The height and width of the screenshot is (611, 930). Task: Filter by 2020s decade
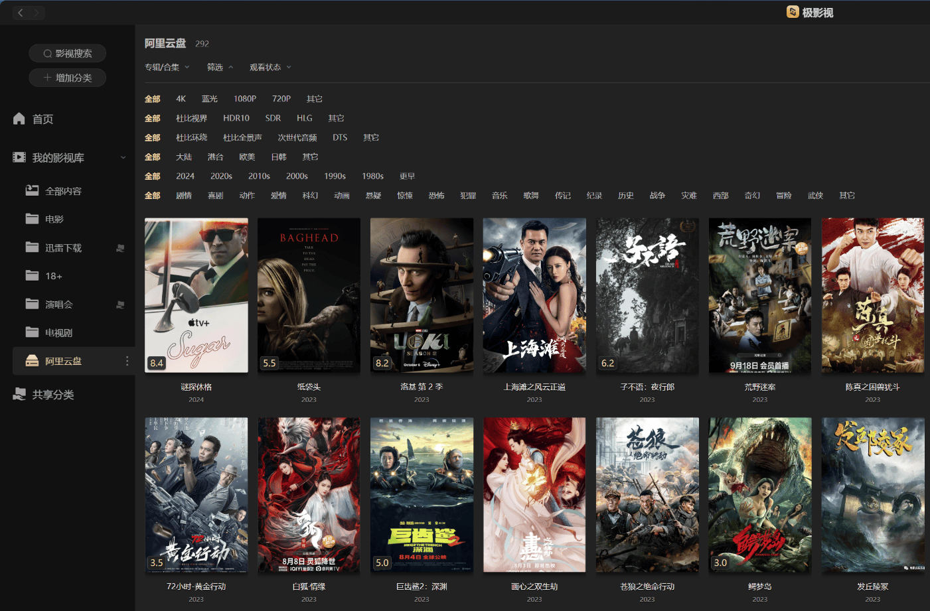coord(221,176)
